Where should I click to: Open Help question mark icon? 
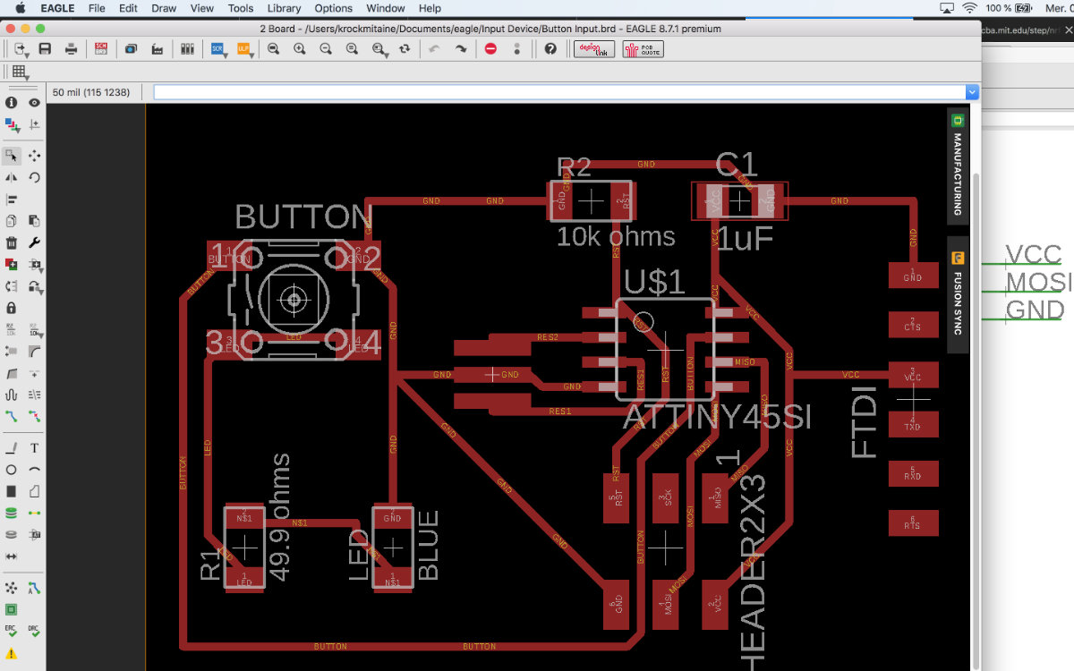point(550,48)
